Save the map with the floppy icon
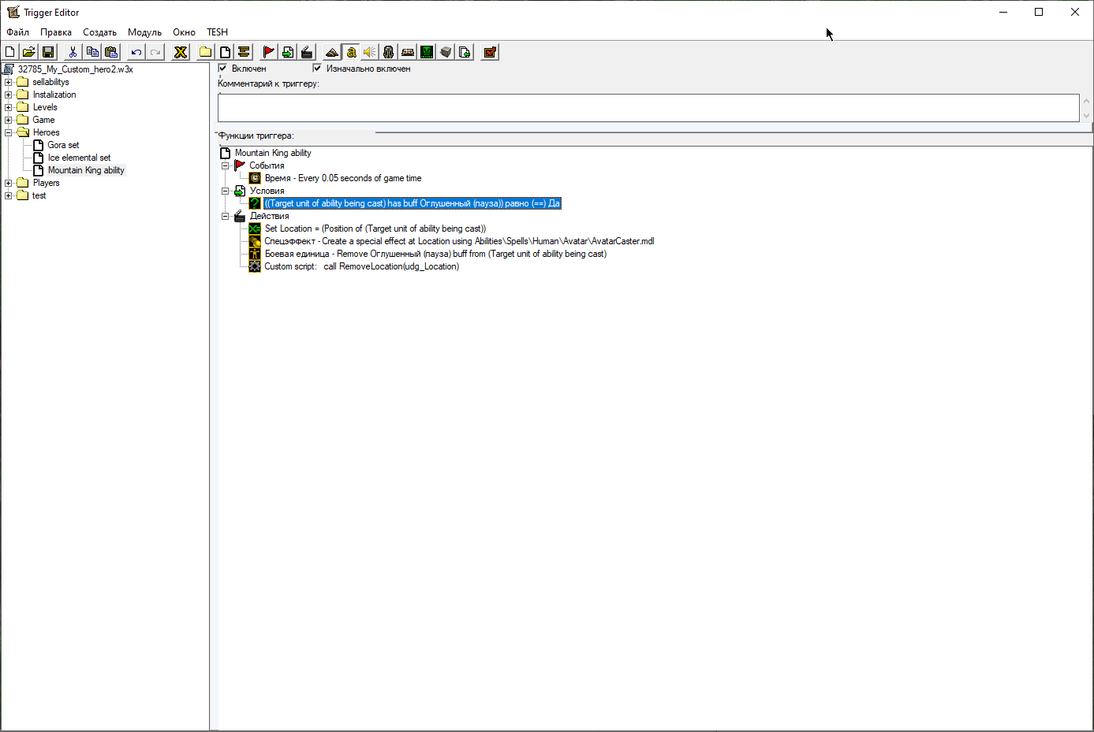The image size is (1094, 732). [48, 52]
